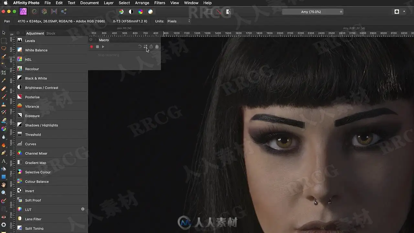Stop the macro recording
414x233 pixels.
coord(97,47)
